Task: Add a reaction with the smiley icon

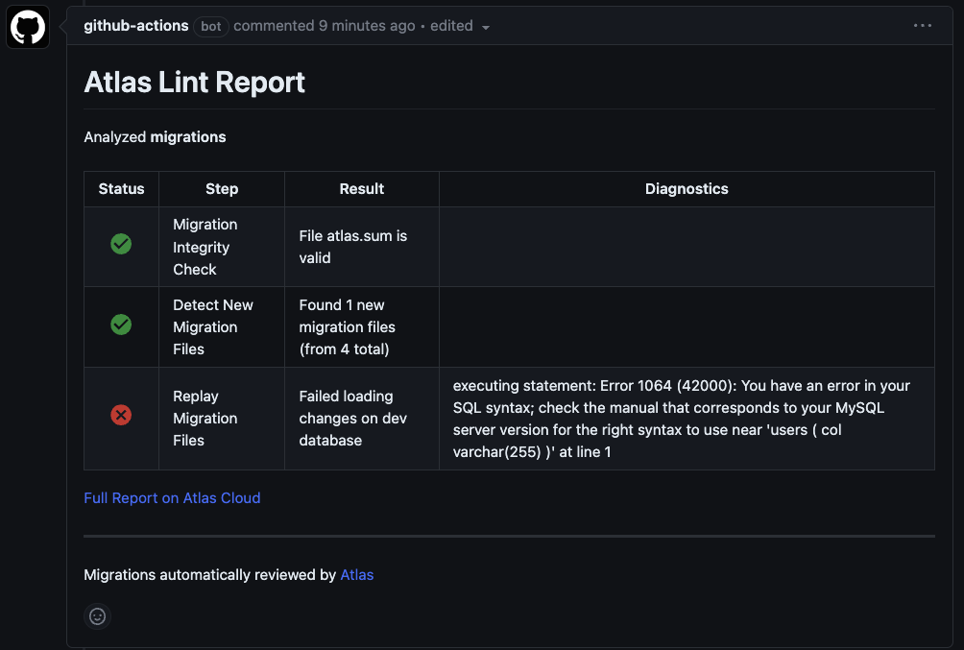Action: click(97, 616)
